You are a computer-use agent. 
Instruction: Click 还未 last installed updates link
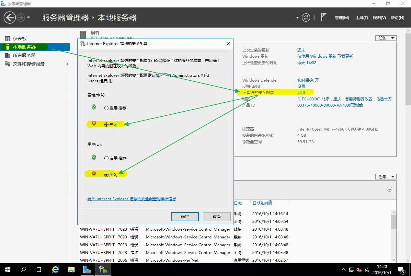coord(301,50)
